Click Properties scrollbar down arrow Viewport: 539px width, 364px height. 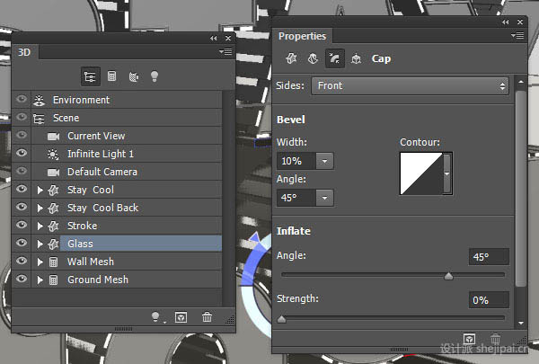[521, 323]
